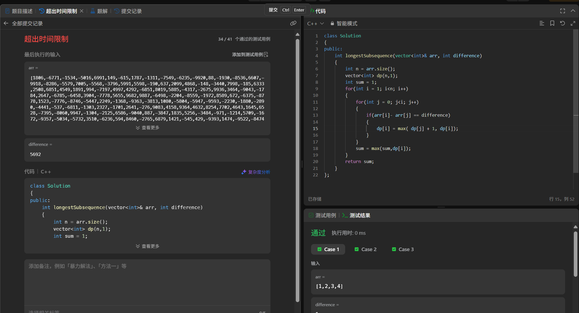579x313 pixels.
Task: Go back with the left arrow icon
Action: click(6, 23)
